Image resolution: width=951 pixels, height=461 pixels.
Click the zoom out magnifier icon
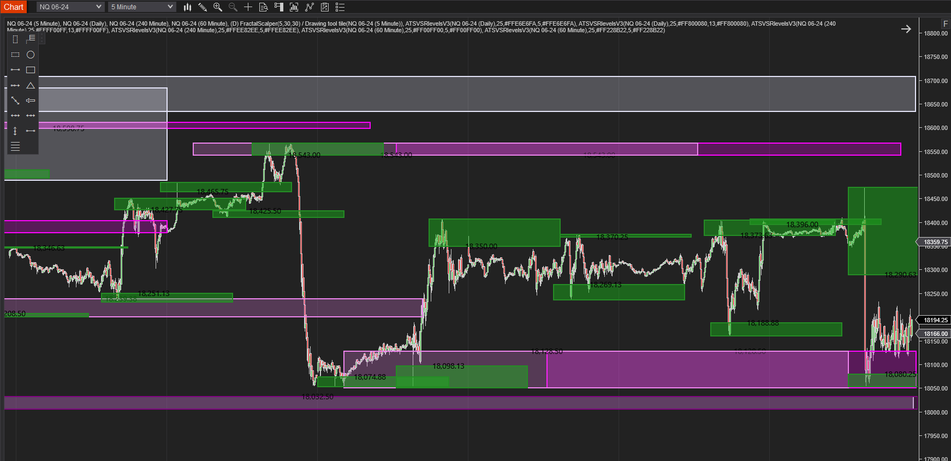(233, 7)
